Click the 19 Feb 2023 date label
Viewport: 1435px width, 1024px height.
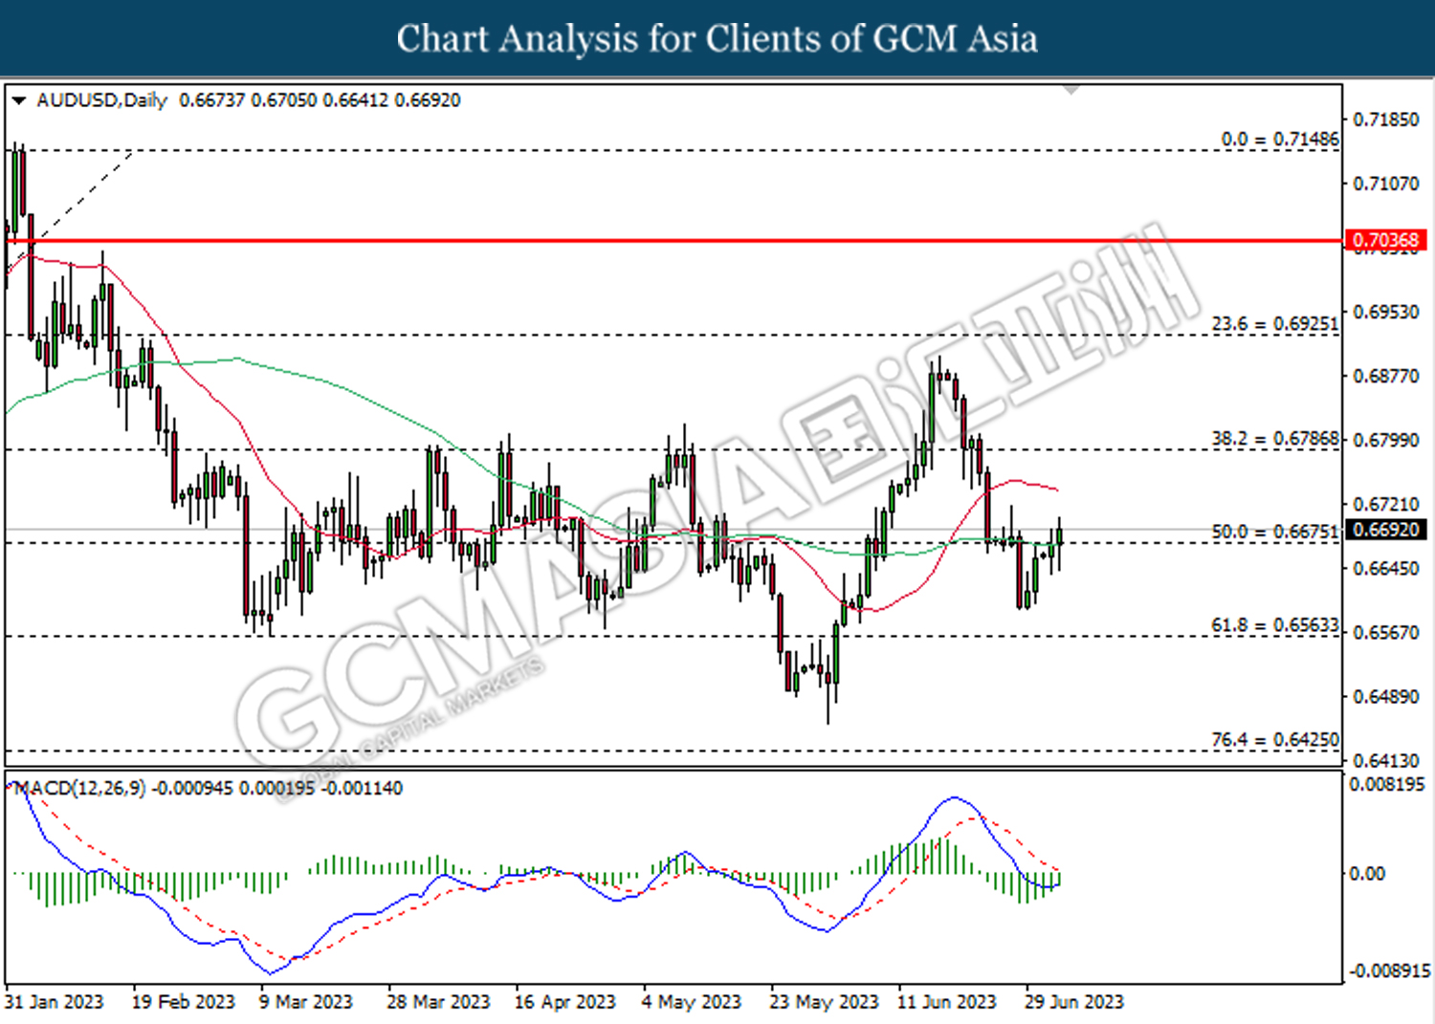(183, 1002)
